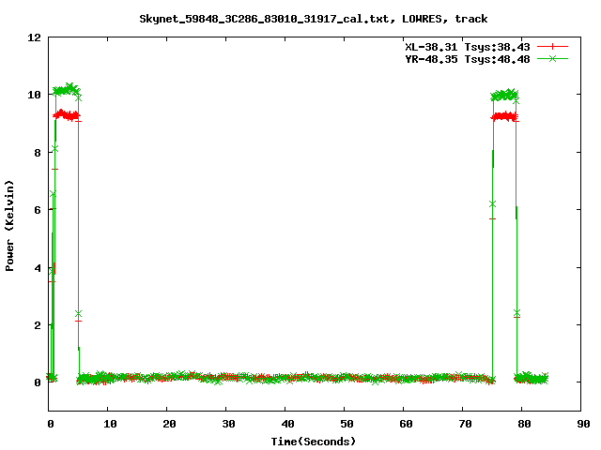Click legend entry YR-48.35 Tsys:48.48

coord(468,59)
